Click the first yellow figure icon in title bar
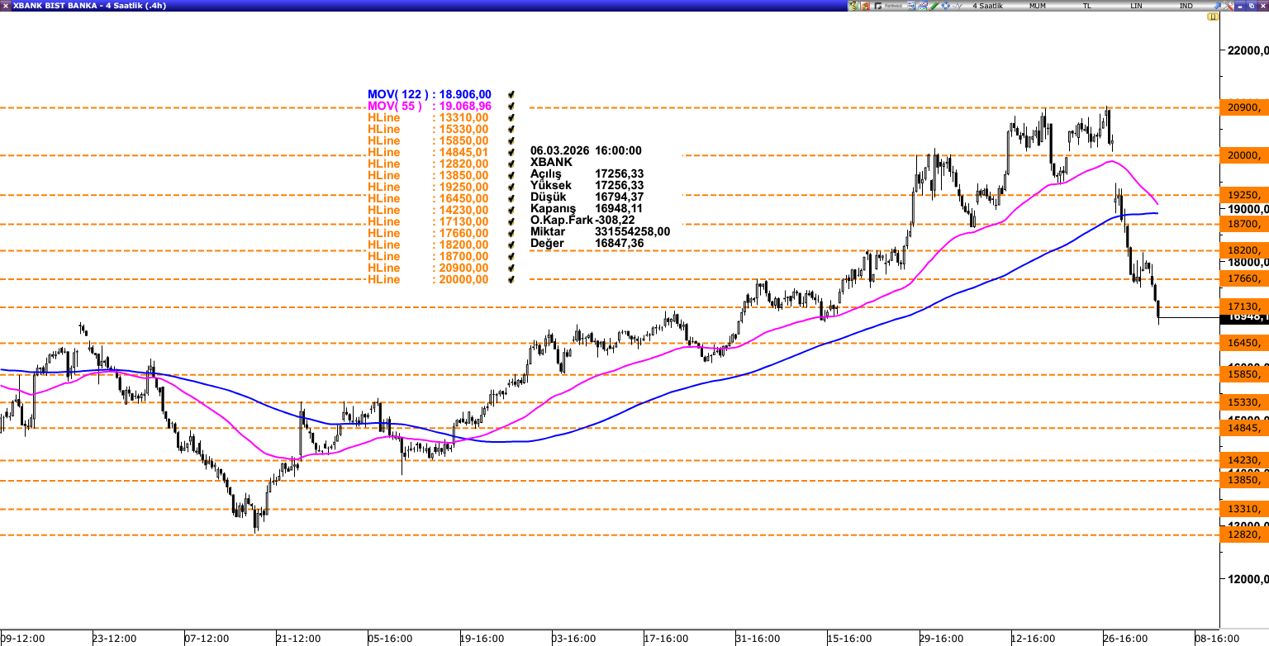 pyautogui.click(x=854, y=6)
